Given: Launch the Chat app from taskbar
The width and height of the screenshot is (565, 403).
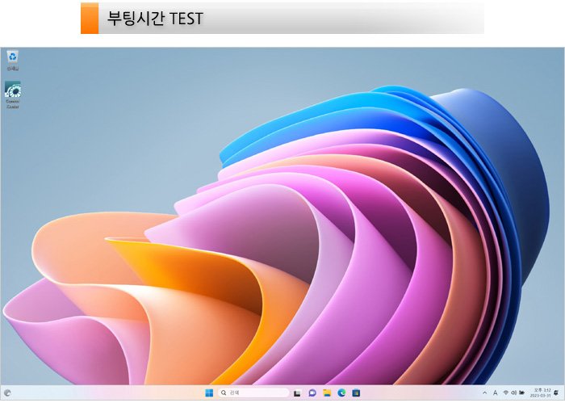Looking at the screenshot, I should pyautogui.click(x=312, y=393).
